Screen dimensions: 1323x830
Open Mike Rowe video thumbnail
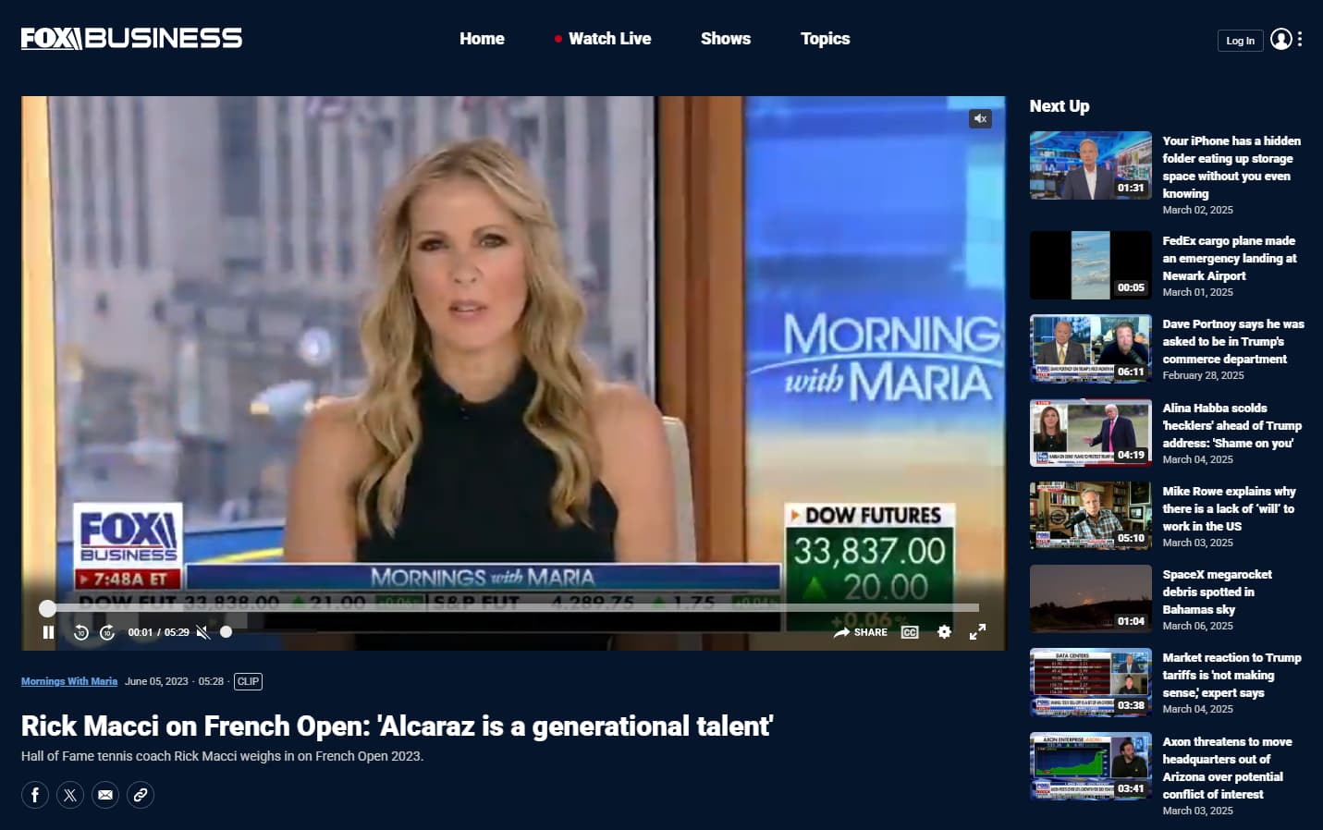pos(1091,516)
